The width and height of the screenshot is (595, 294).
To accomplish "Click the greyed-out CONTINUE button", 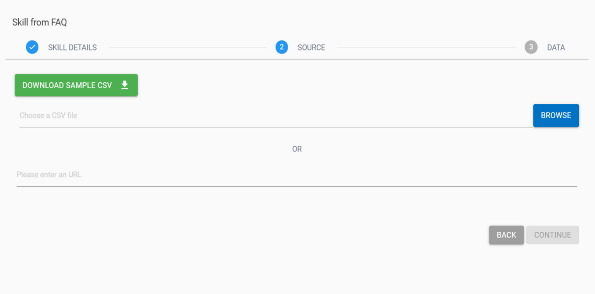I will point(552,235).
